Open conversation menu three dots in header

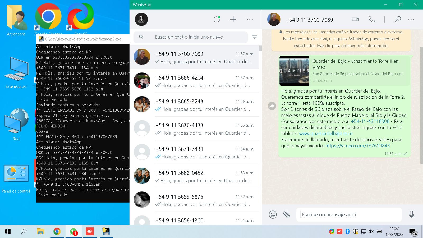click(411, 19)
